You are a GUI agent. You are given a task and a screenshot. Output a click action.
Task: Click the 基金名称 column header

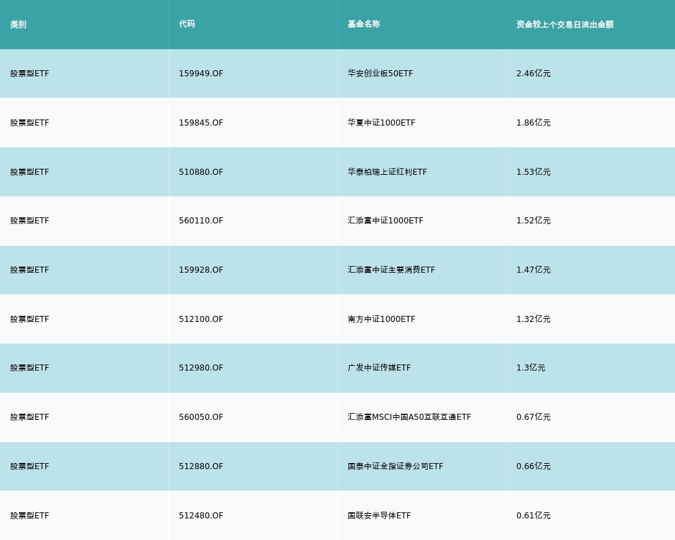tap(364, 24)
